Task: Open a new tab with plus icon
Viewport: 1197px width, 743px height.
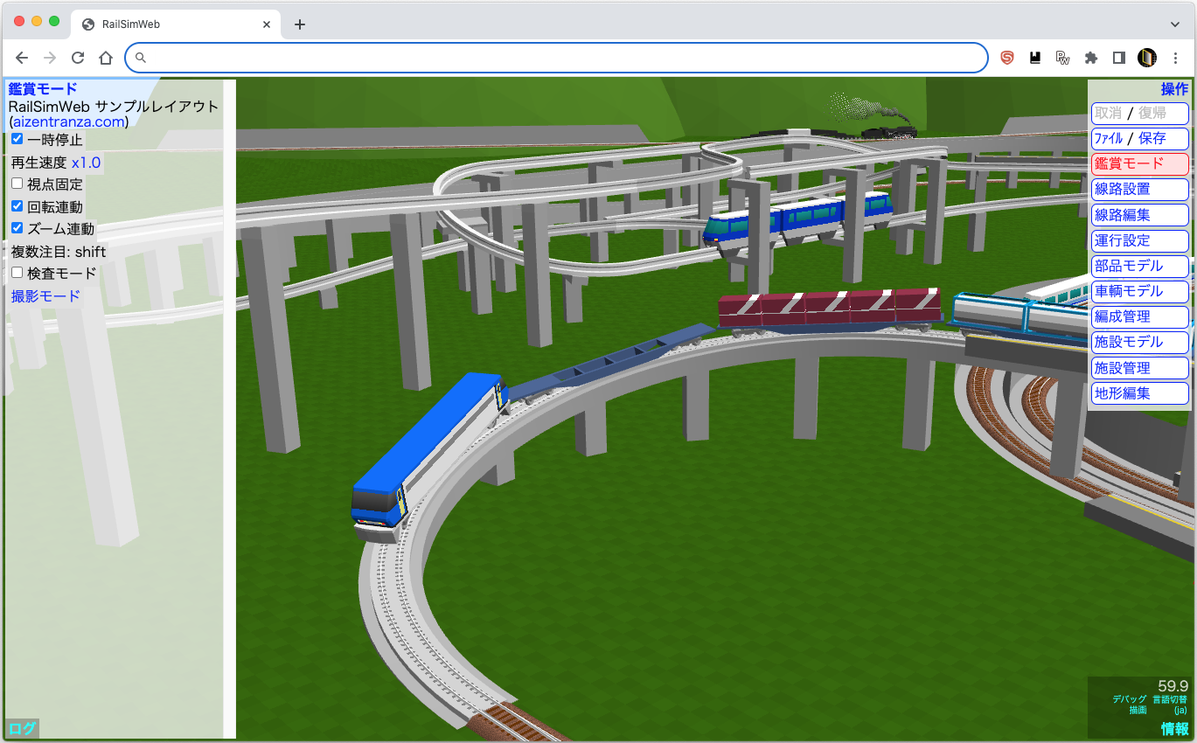Action: pos(300,24)
